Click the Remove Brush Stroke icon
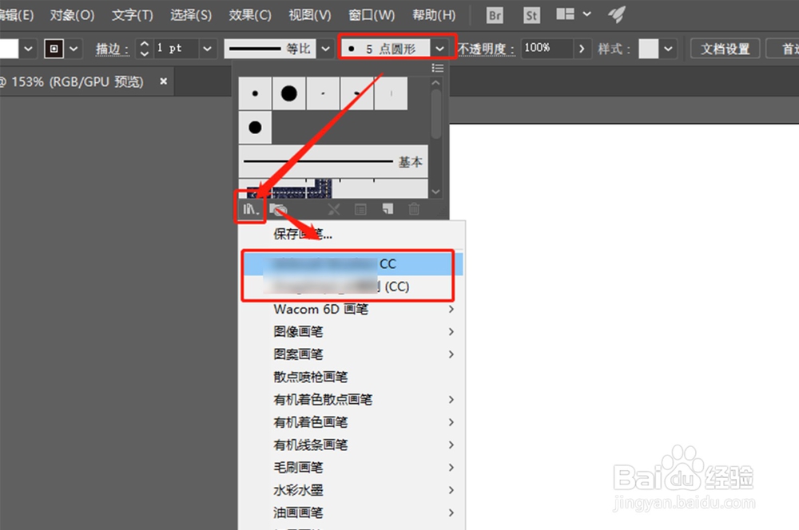799x530 pixels. click(334, 209)
